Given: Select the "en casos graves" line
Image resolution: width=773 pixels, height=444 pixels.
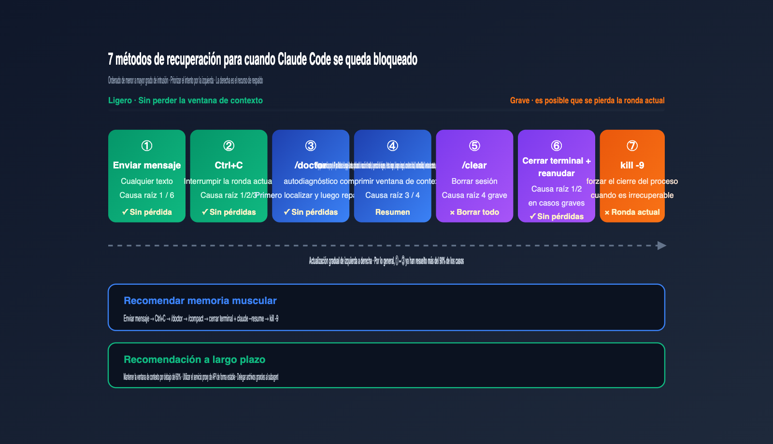Looking at the screenshot, I should (x=557, y=203).
